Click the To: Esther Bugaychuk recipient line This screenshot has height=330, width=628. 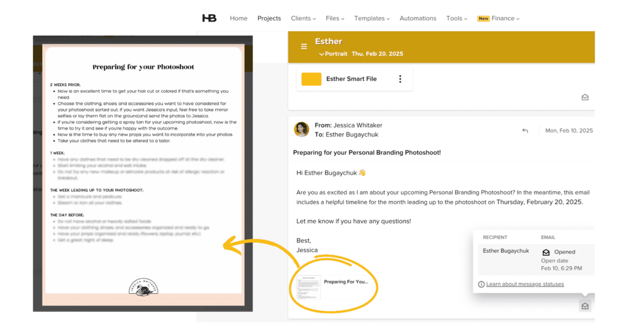(347, 134)
